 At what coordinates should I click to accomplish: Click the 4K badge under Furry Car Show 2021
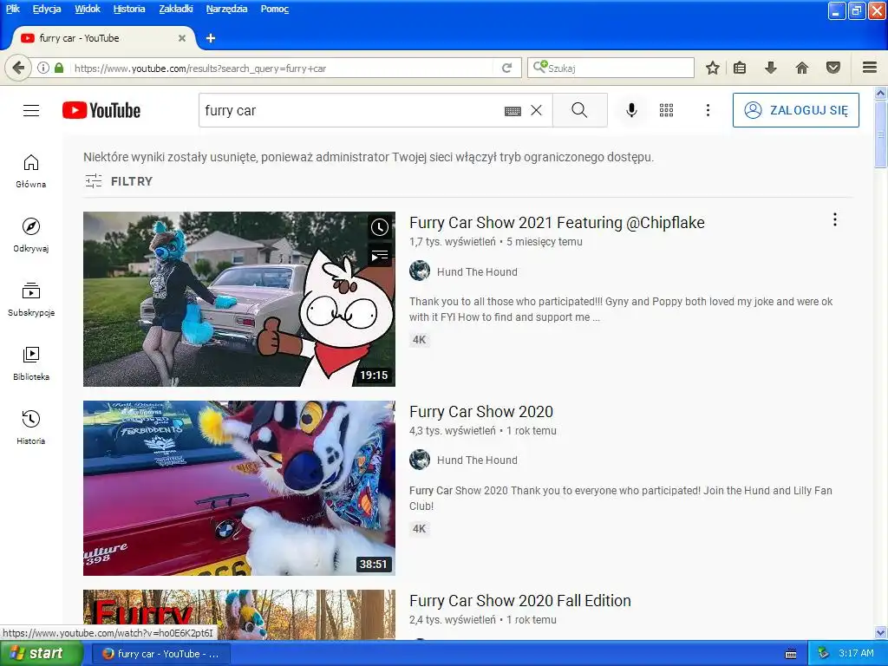point(419,340)
